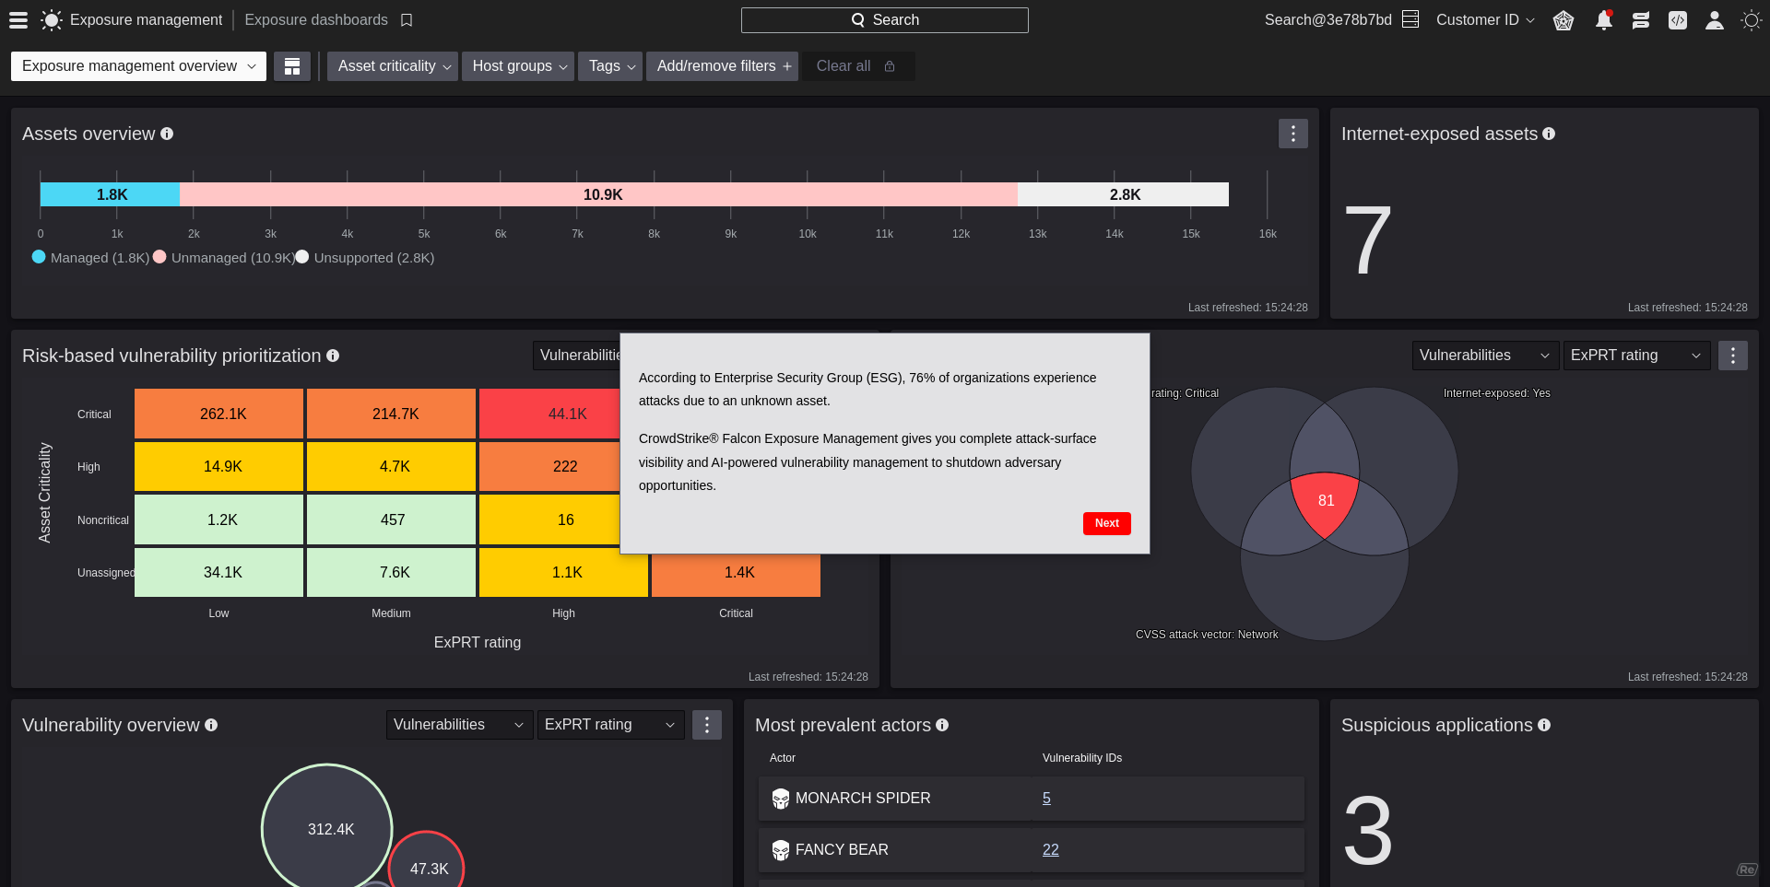Click the dashboard layout icon beside overview dropdown
This screenshot has height=887, width=1770.
pyautogui.click(x=292, y=65)
